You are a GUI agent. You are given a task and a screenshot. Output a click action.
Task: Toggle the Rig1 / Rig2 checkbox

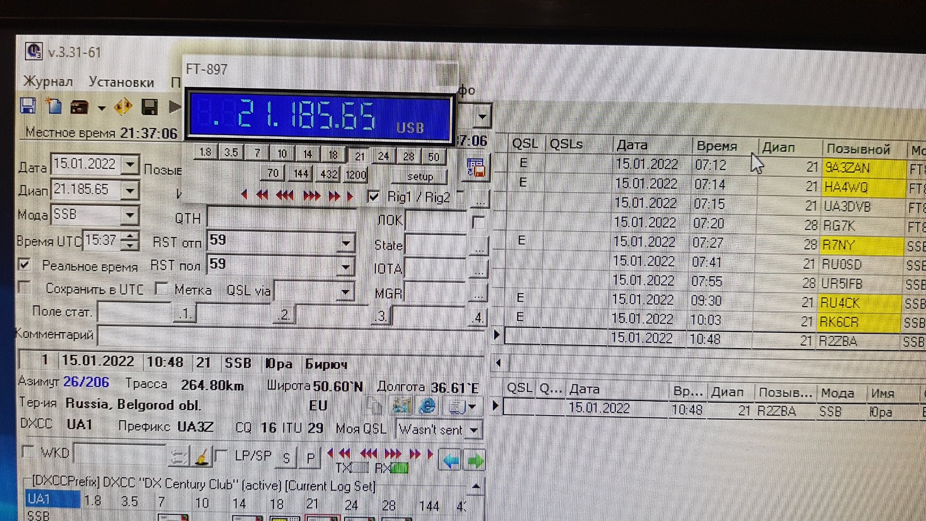pos(374,196)
